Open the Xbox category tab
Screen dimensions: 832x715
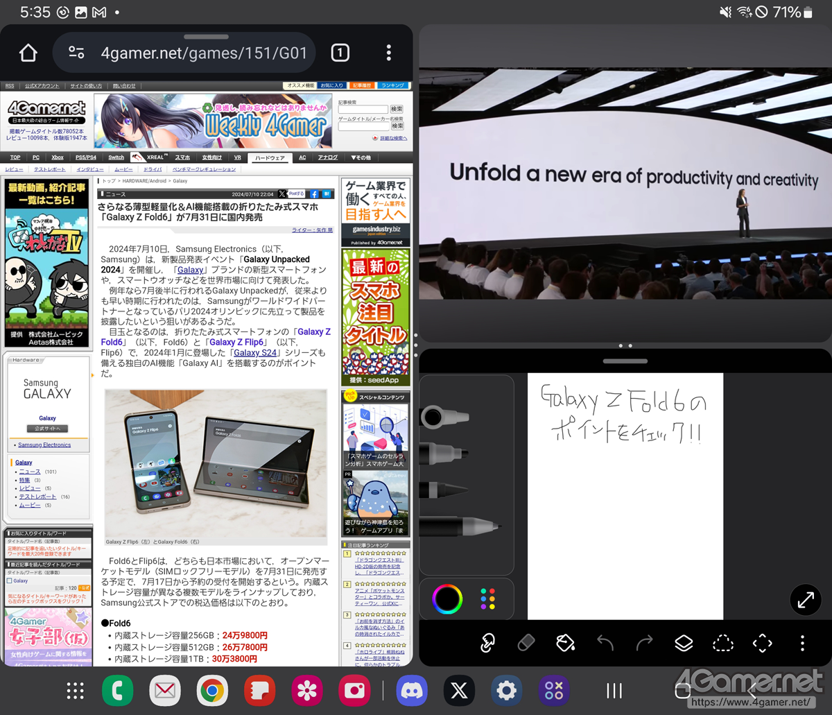[58, 157]
